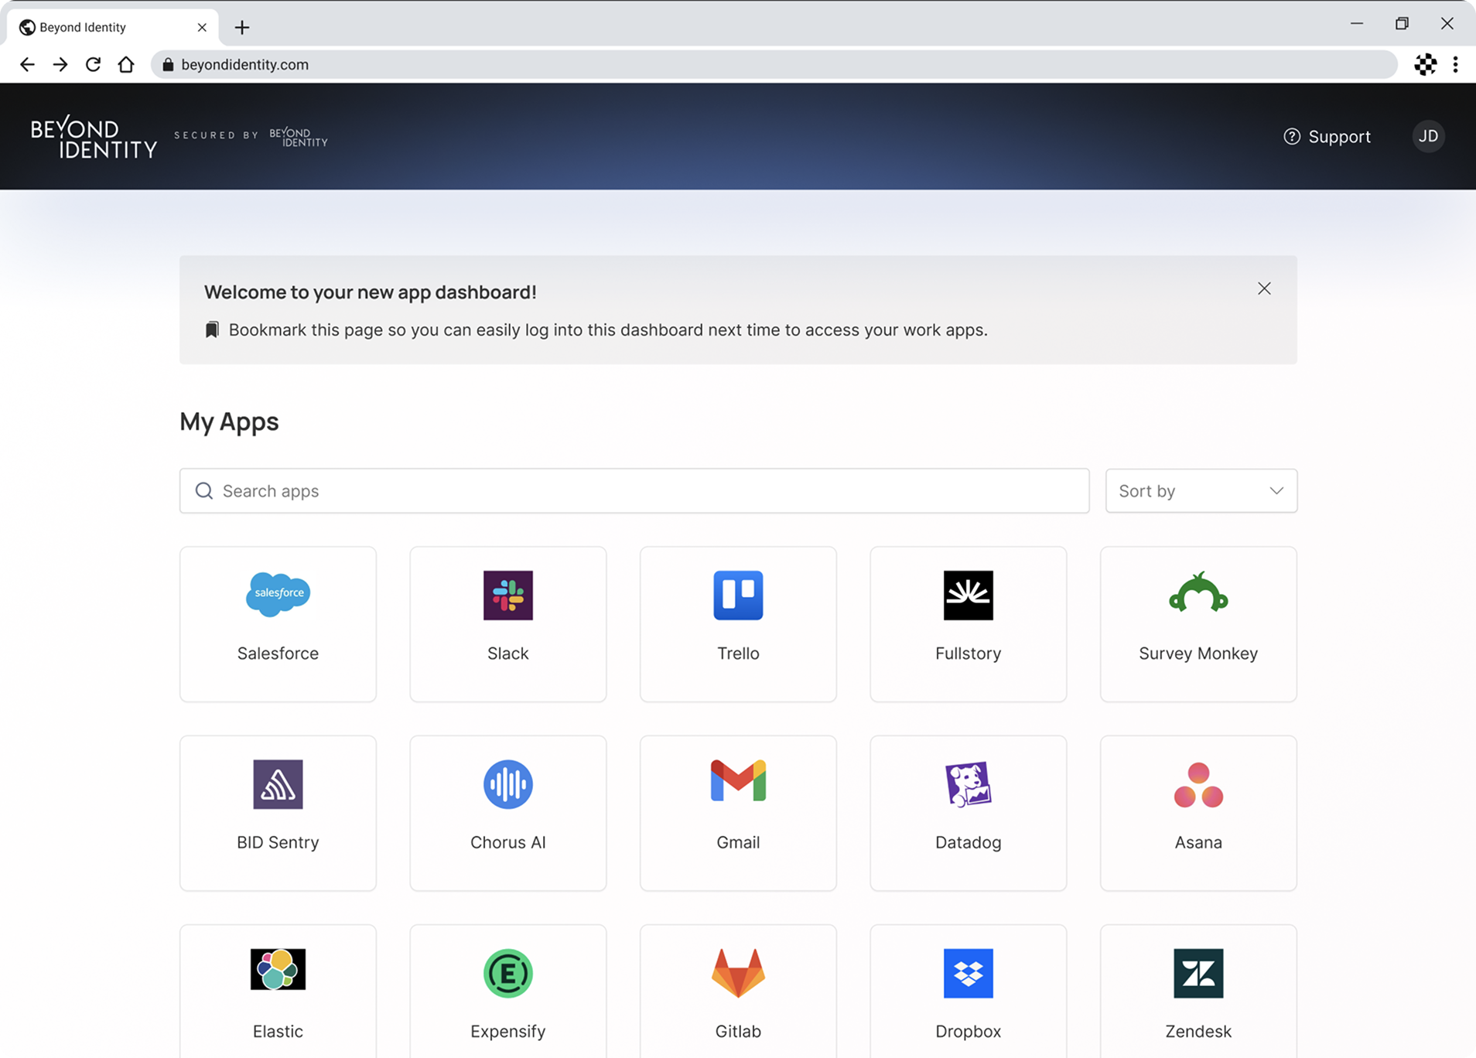Restore down the browser window
This screenshot has width=1476, height=1058.
(x=1402, y=23)
